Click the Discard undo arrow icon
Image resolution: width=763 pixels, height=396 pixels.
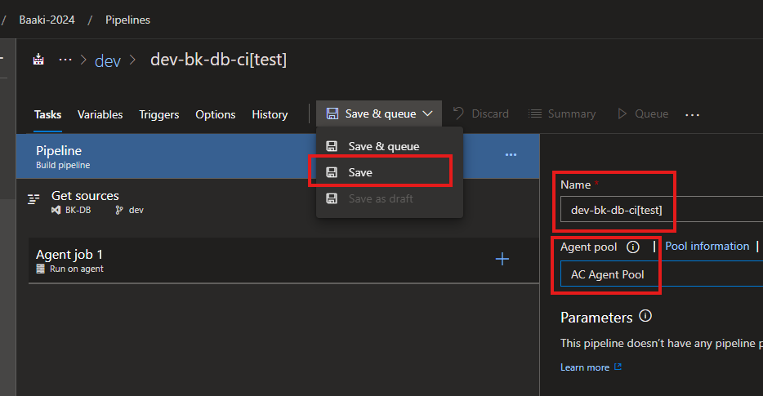point(458,113)
